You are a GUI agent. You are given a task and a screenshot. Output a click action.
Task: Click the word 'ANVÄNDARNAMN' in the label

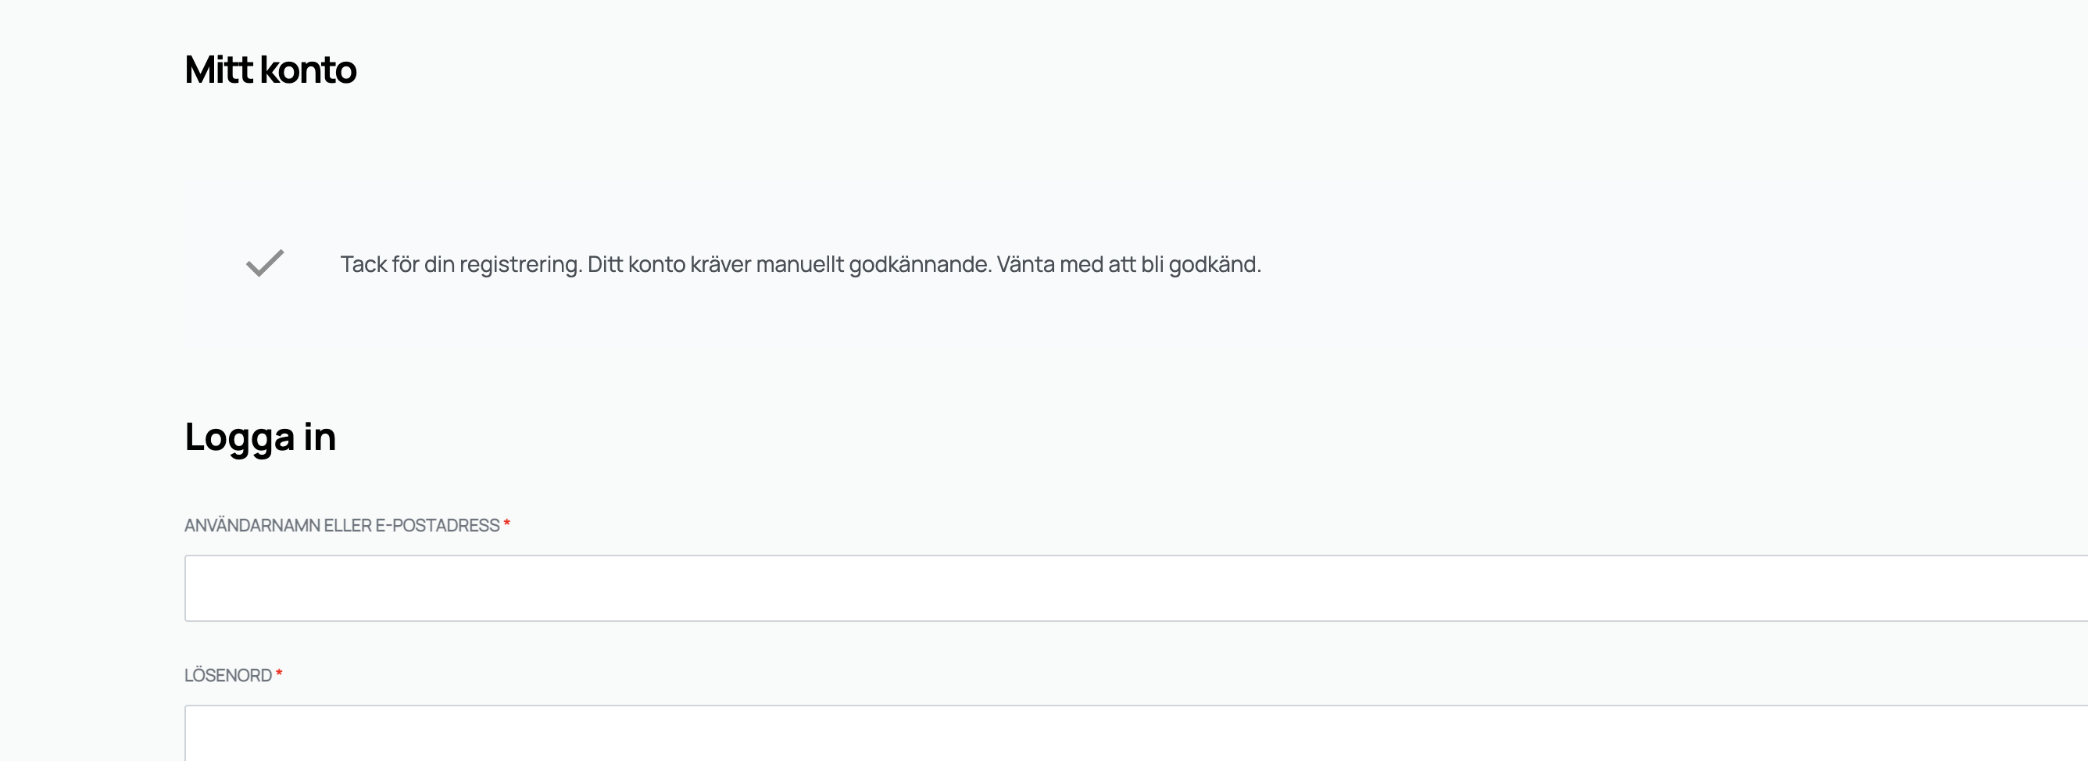click(252, 525)
